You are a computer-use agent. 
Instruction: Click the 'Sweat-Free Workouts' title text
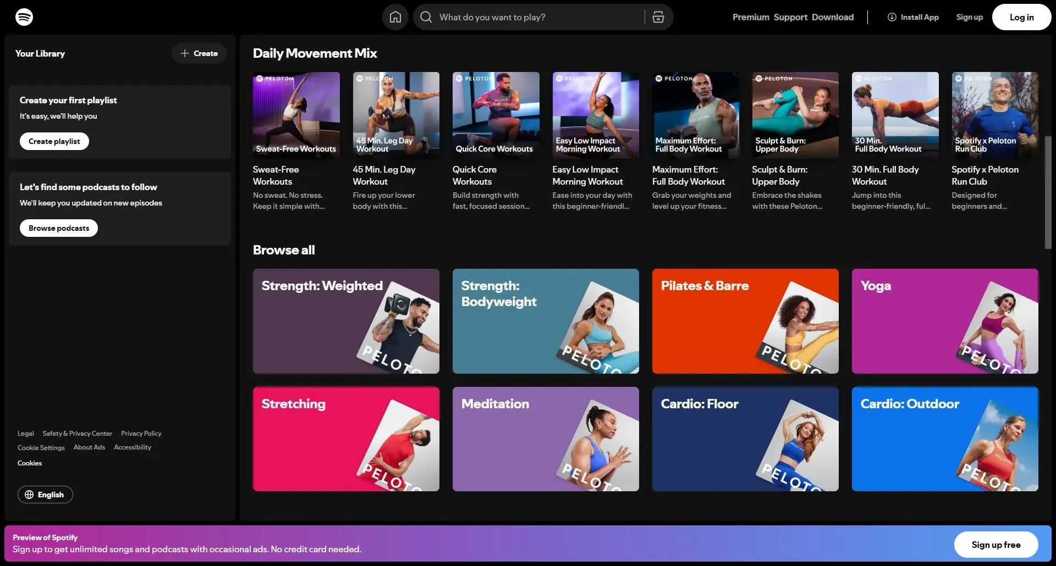pyautogui.click(x=276, y=175)
